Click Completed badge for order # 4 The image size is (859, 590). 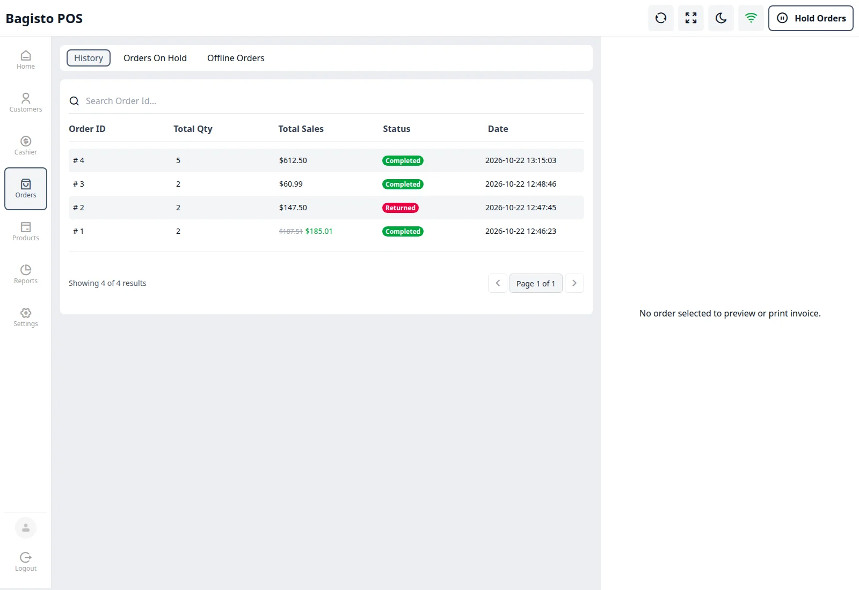(403, 160)
